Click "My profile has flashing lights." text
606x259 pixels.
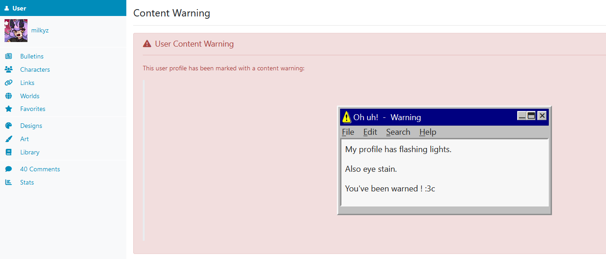coord(398,149)
